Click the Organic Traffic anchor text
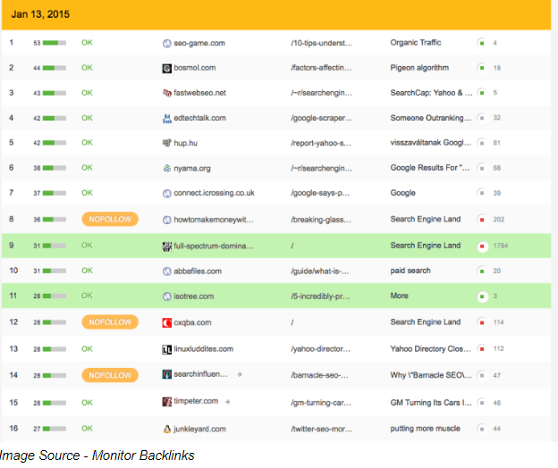The height and width of the screenshot is (468, 558). tap(416, 43)
